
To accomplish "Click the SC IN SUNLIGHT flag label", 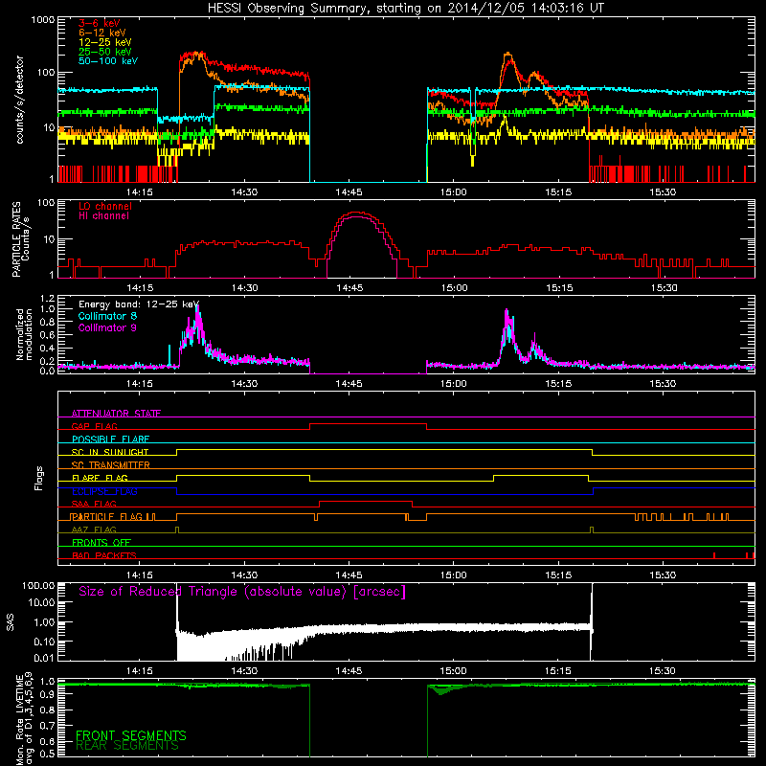I will pos(110,452).
